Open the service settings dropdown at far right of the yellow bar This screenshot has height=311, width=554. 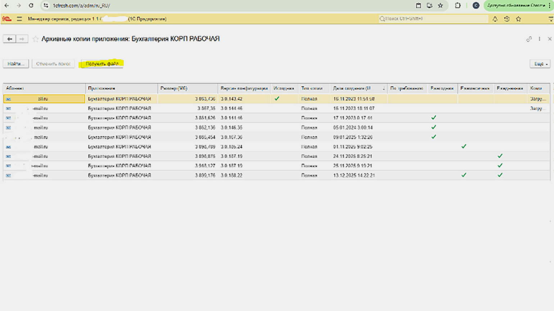[550, 19]
